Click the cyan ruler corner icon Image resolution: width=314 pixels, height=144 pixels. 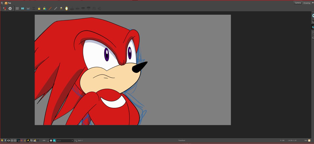(x=18, y=141)
